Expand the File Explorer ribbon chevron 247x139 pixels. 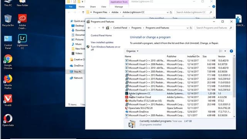[x=210, y=7]
